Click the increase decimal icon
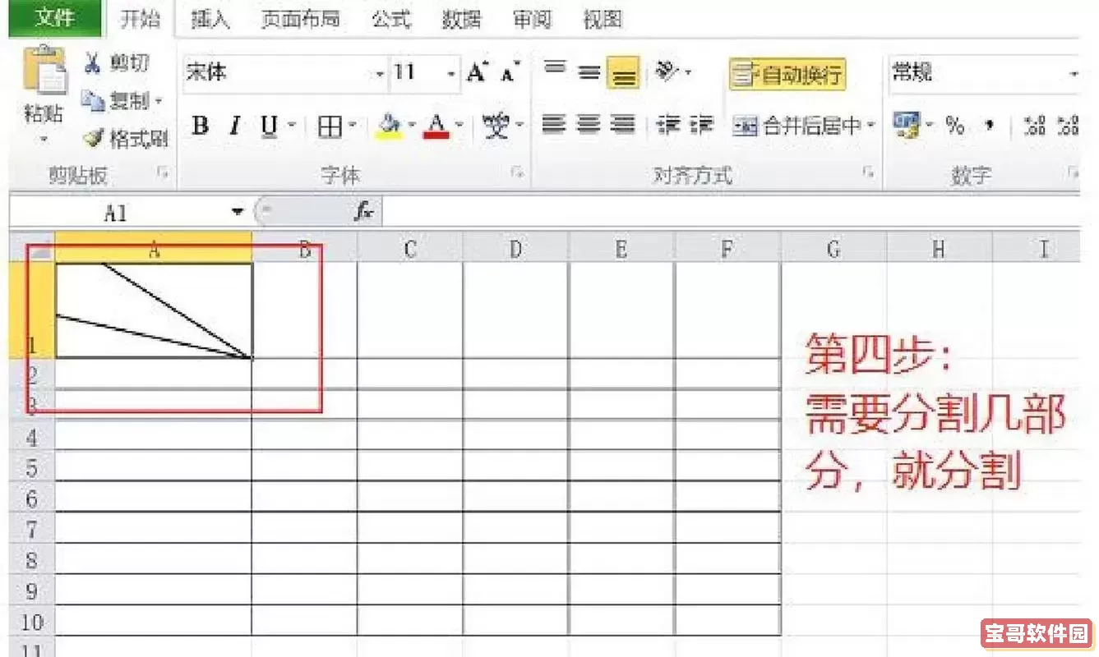Screen dimensions: 1099x657 pyautogui.click(x=1034, y=126)
